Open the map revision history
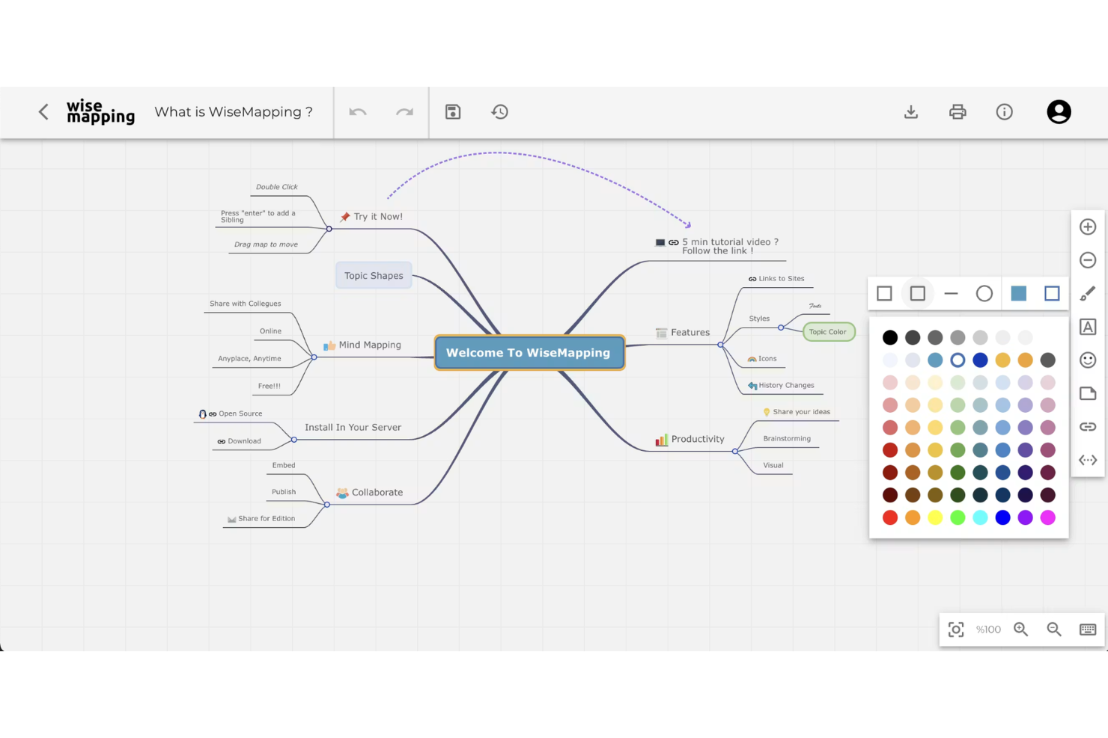 pyautogui.click(x=499, y=112)
